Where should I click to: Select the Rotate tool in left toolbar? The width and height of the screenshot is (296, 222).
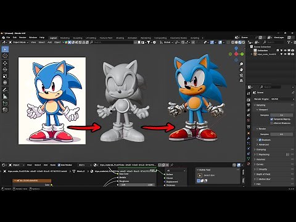(x=5, y=70)
